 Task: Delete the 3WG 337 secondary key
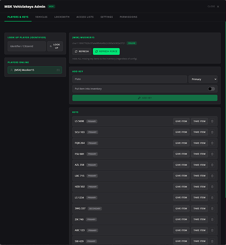point(212,209)
